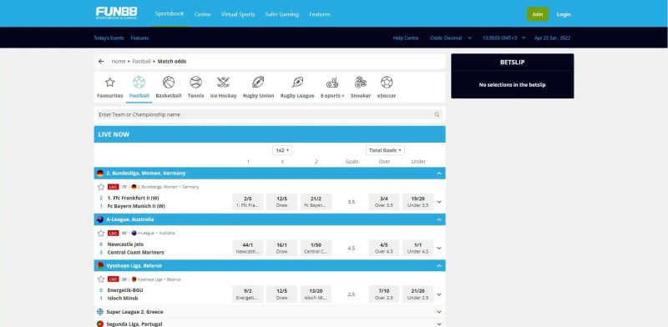Select Under 3.5 at 19/20
The image size is (668, 327).
coord(418,202)
